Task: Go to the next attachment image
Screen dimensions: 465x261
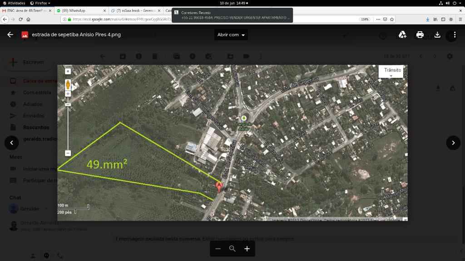Action: [x=453, y=143]
